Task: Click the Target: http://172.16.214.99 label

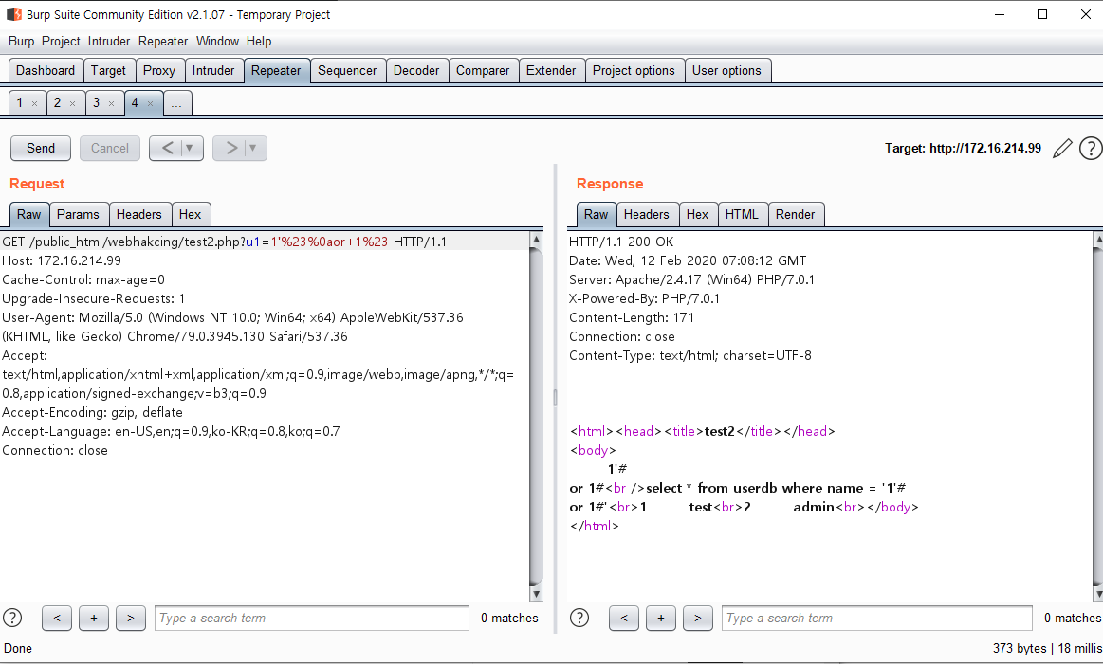Action: coord(963,149)
